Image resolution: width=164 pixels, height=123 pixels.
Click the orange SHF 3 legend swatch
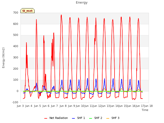(108, 118)
